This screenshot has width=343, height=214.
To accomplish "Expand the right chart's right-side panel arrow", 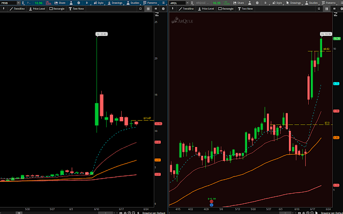I will 335,14.
